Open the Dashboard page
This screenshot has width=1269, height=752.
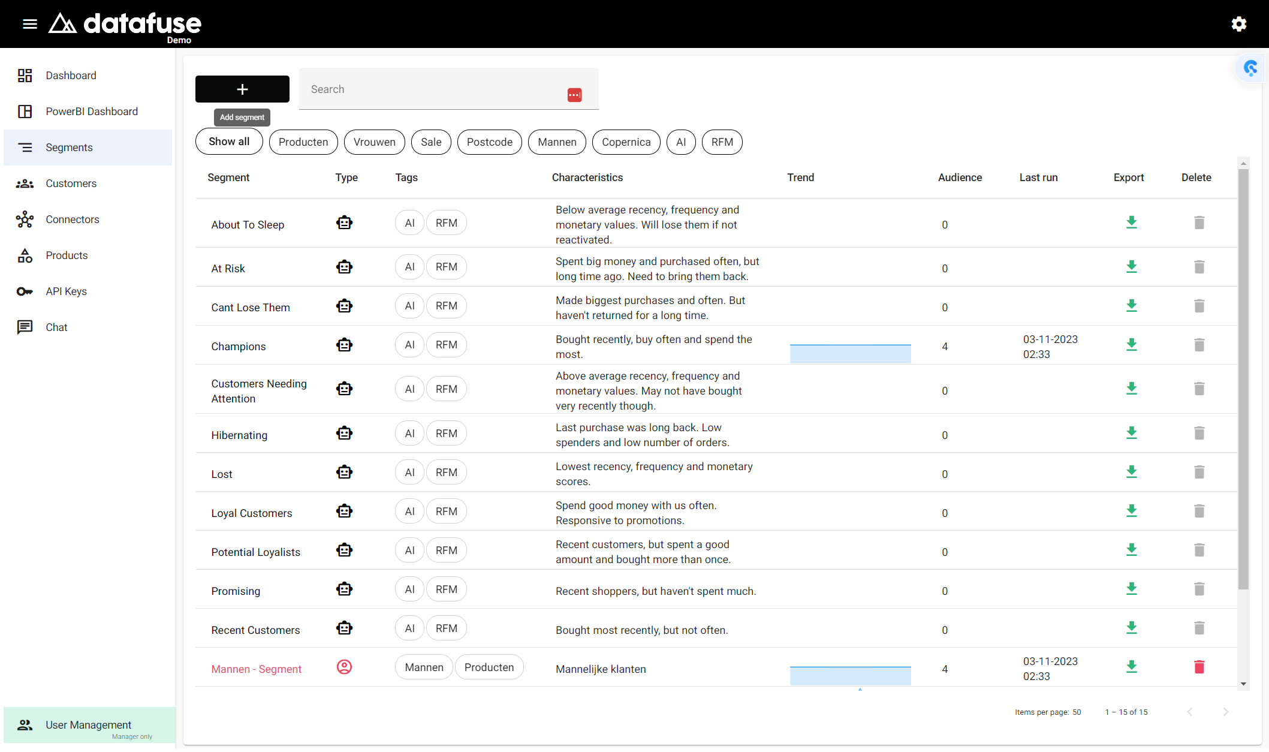88,76
